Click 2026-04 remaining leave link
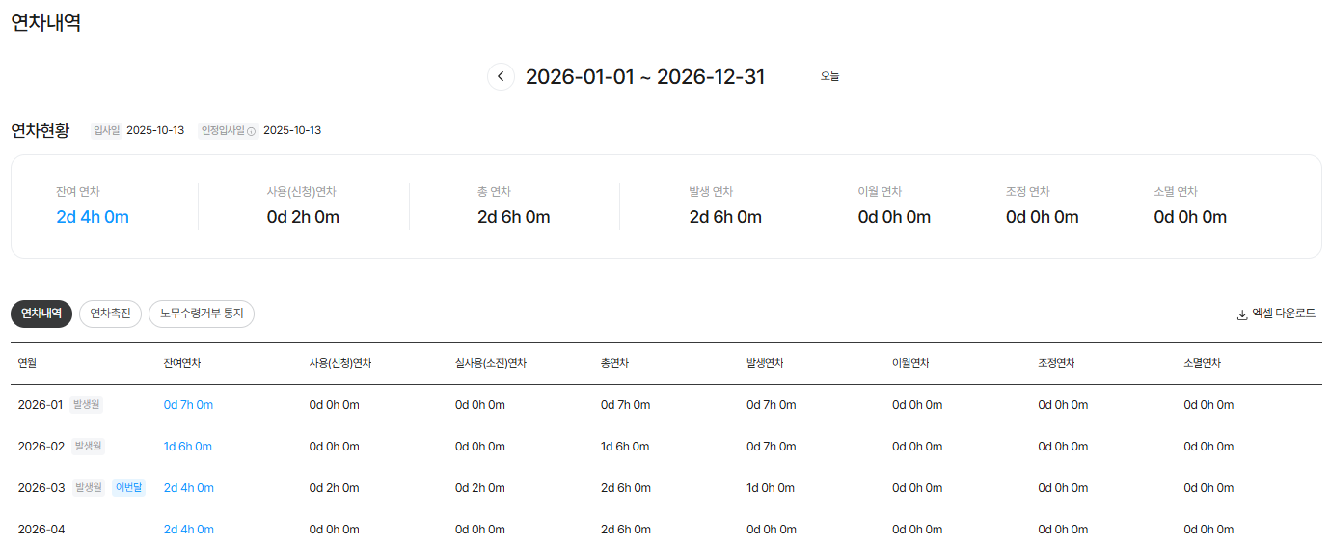 189,530
